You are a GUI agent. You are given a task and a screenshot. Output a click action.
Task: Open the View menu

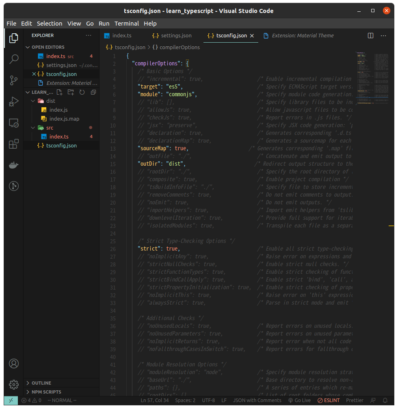[x=74, y=24]
